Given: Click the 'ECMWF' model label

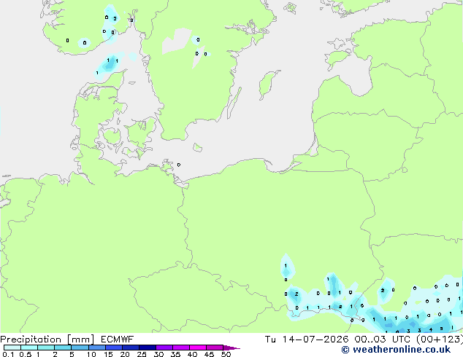Looking at the screenshot, I should click(x=118, y=340).
